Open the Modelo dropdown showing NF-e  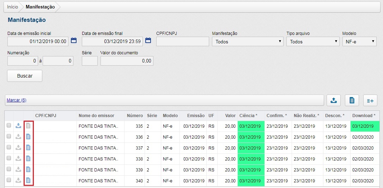coord(359,42)
